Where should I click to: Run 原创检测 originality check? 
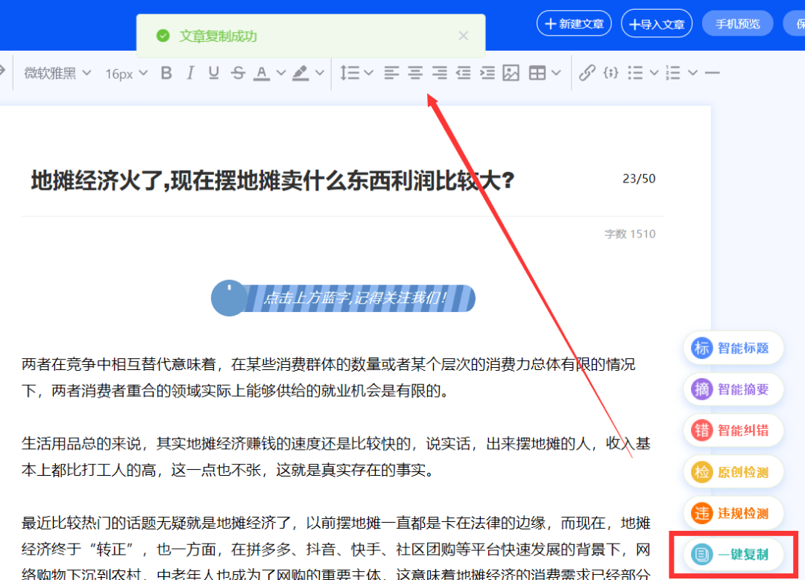(733, 472)
